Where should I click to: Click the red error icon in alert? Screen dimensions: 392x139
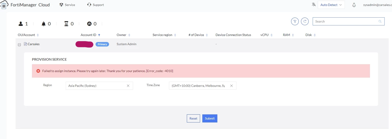[38, 71]
